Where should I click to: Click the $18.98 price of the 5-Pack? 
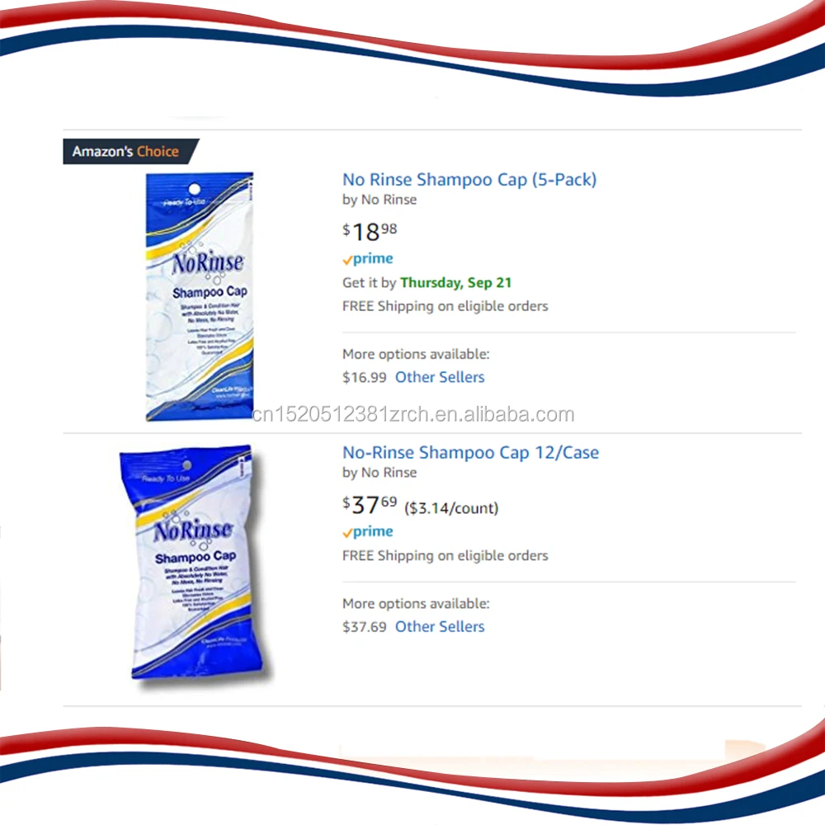pyautogui.click(x=370, y=232)
